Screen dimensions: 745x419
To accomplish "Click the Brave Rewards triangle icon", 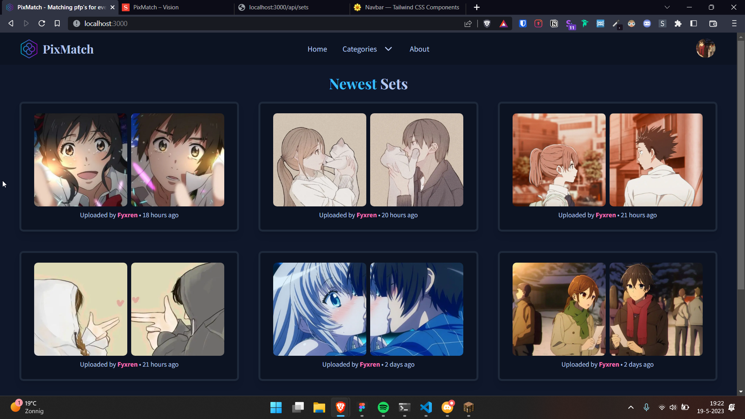I will pos(503,24).
